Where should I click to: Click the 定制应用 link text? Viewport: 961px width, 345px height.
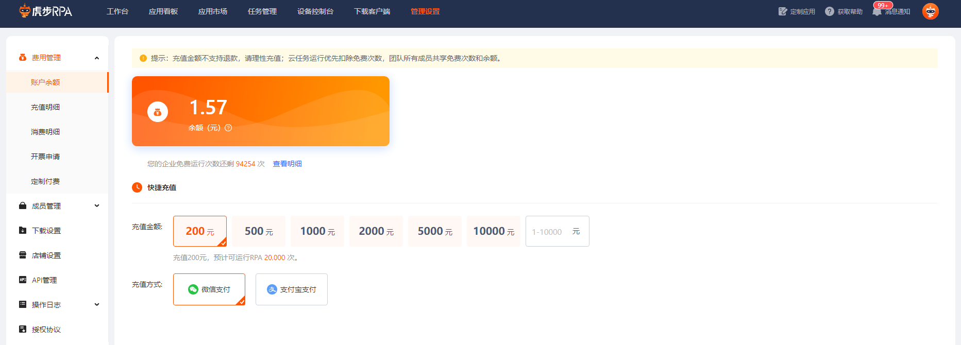(x=802, y=12)
